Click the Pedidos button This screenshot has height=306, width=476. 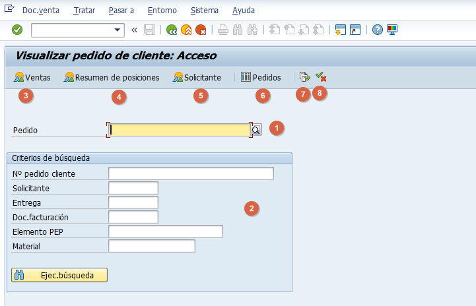tap(261, 77)
